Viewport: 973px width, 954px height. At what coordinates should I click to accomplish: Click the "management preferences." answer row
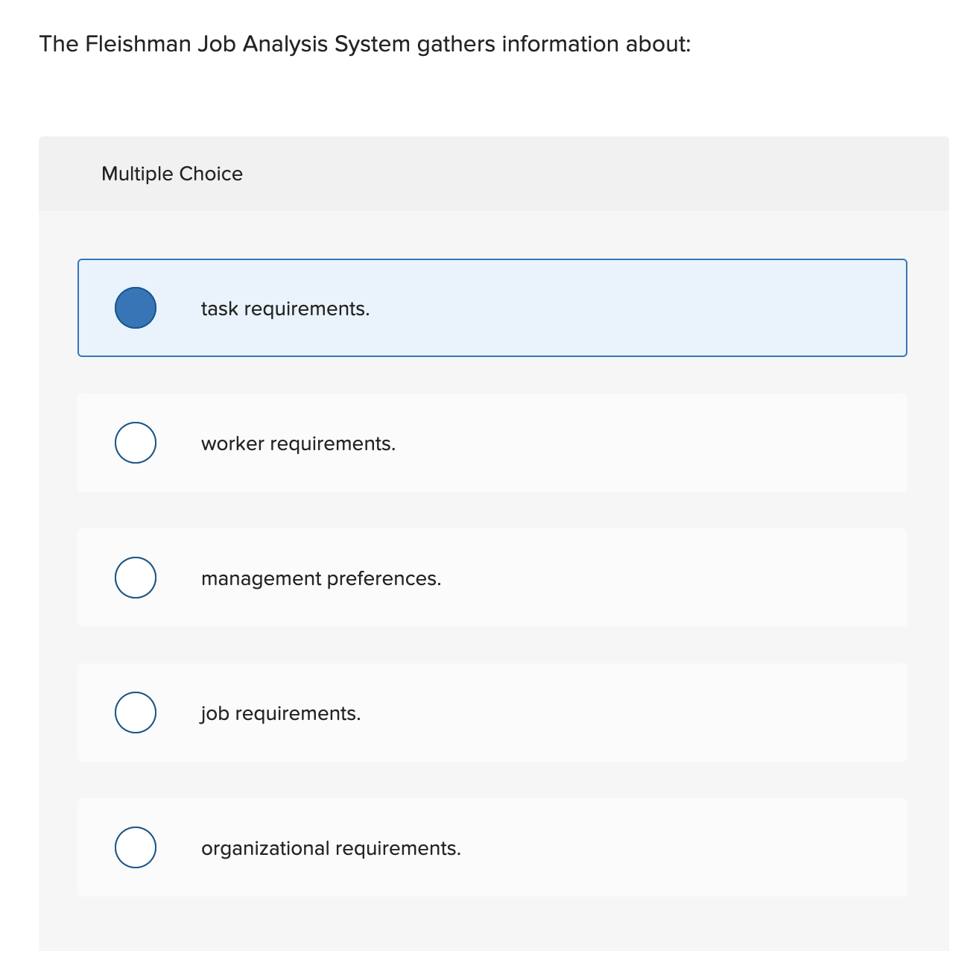[x=492, y=578]
